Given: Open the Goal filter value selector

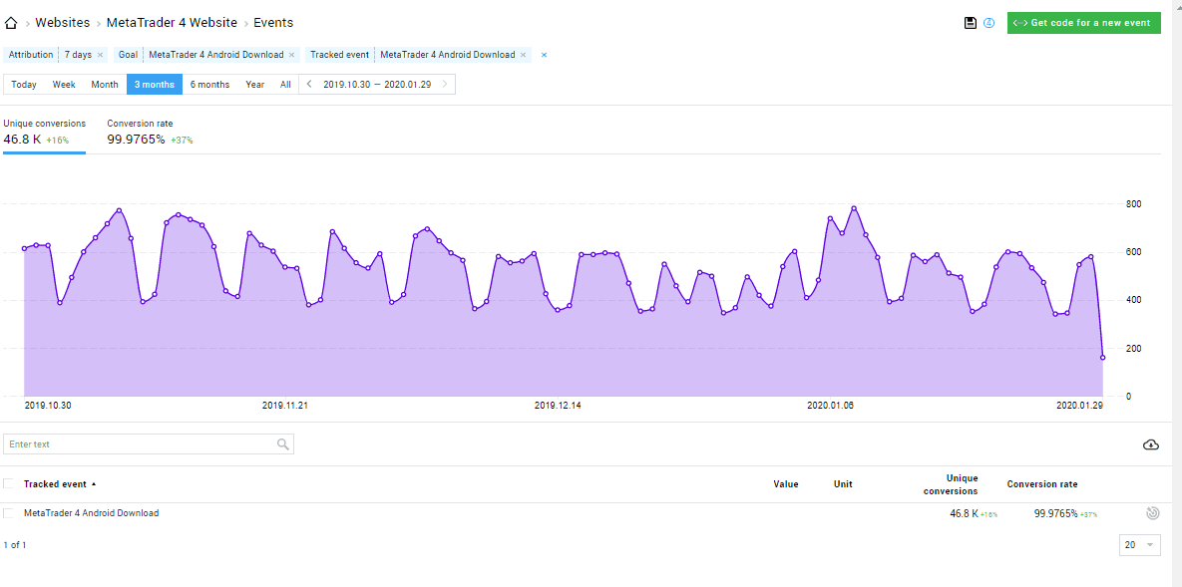Looking at the screenshot, I should pos(216,55).
